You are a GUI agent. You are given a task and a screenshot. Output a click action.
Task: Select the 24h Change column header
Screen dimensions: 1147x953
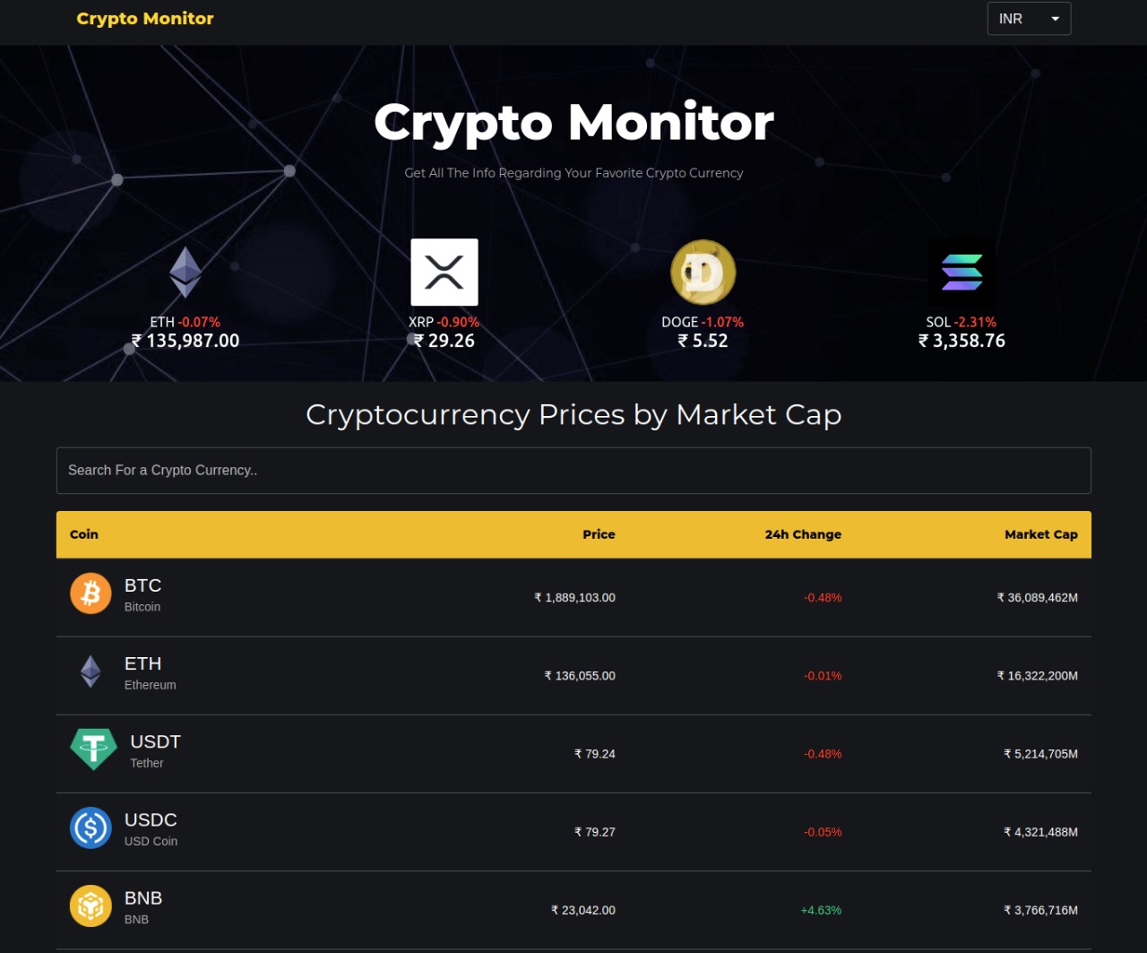[x=803, y=534]
